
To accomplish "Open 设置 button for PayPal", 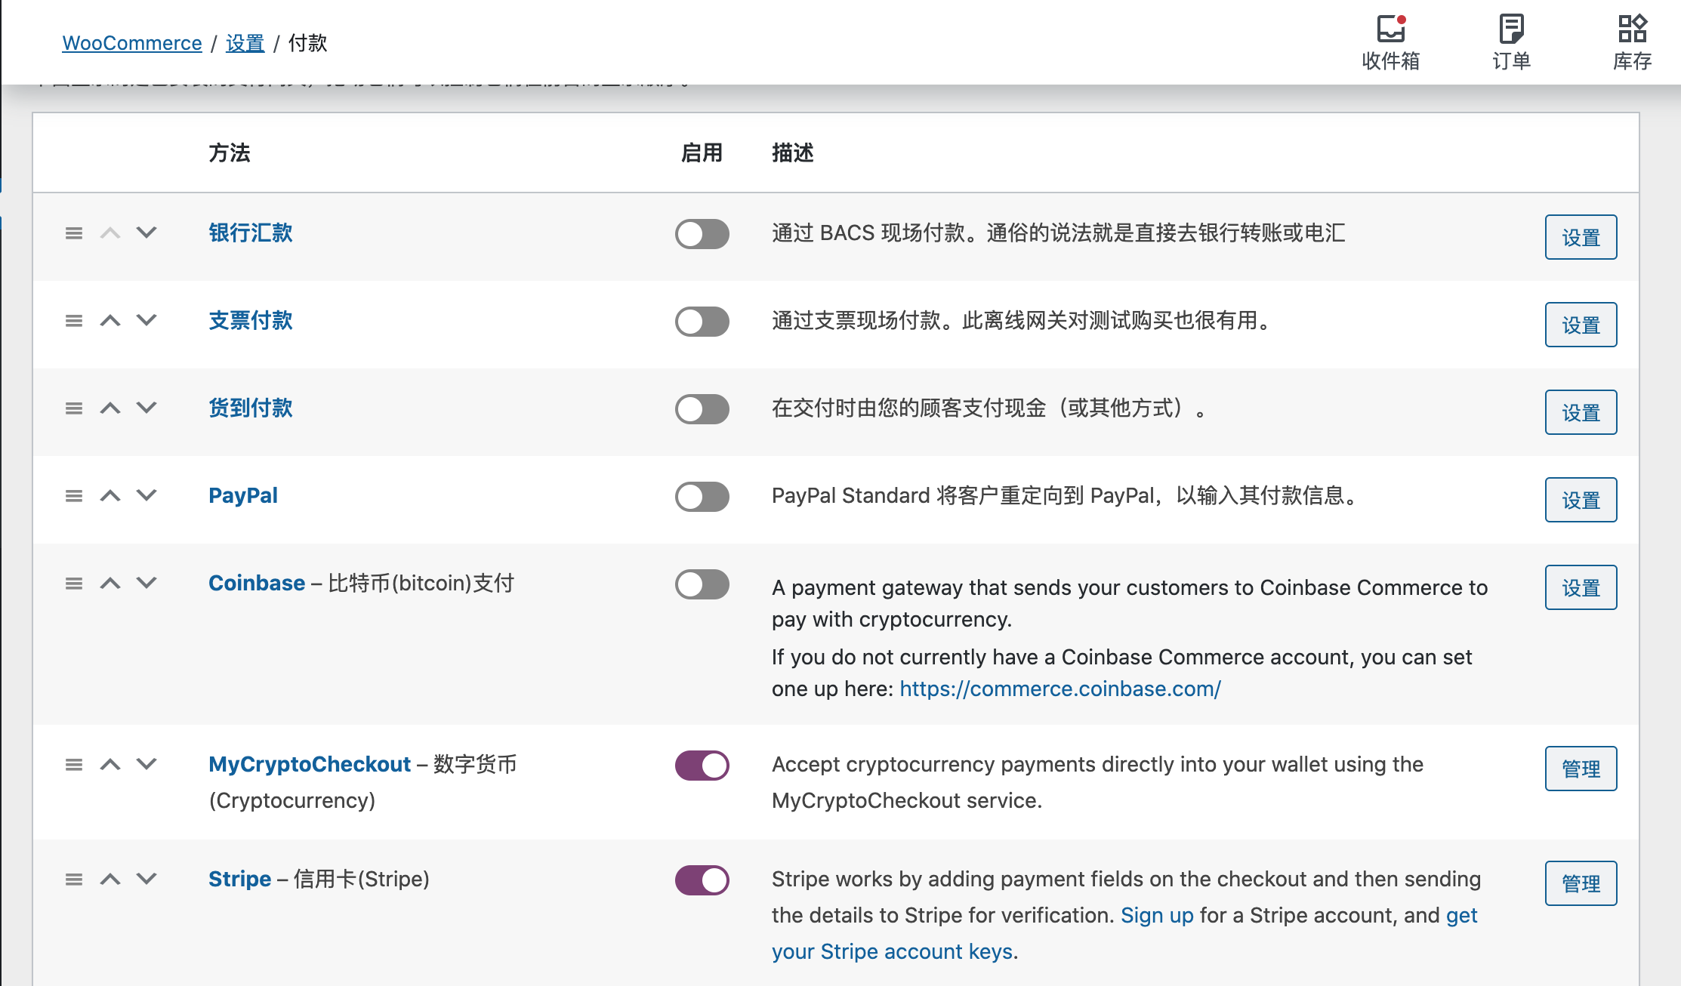I will (x=1581, y=500).
